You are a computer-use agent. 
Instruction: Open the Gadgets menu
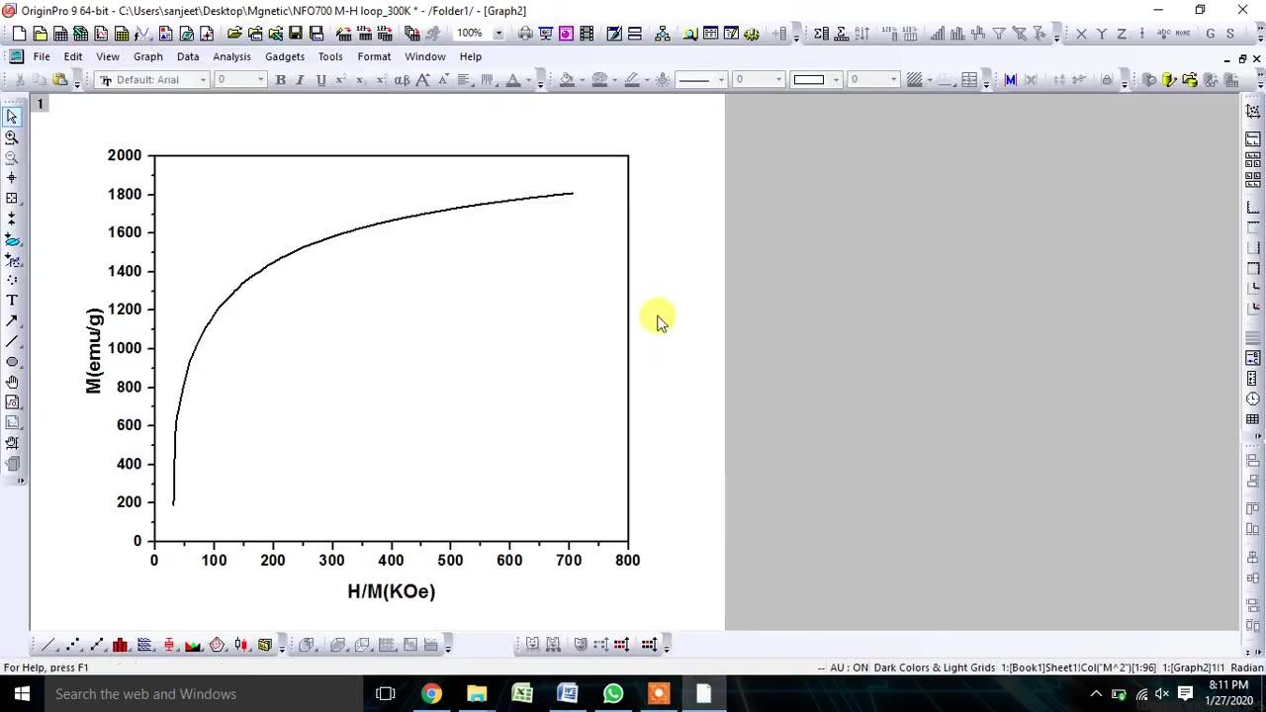point(285,56)
